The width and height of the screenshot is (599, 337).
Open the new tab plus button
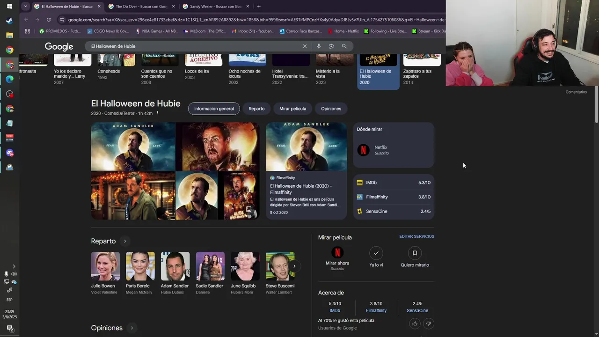pos(259,6)
